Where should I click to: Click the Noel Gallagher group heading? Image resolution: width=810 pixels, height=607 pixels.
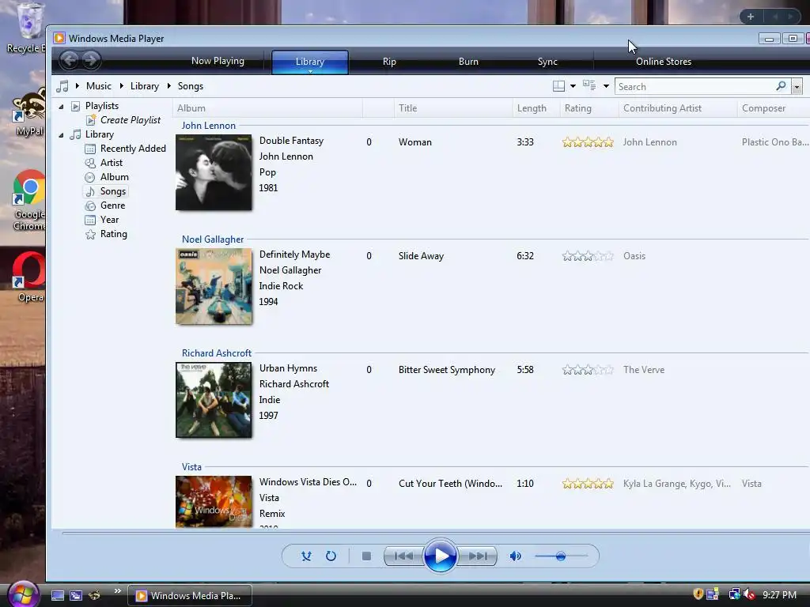point(213,239)
